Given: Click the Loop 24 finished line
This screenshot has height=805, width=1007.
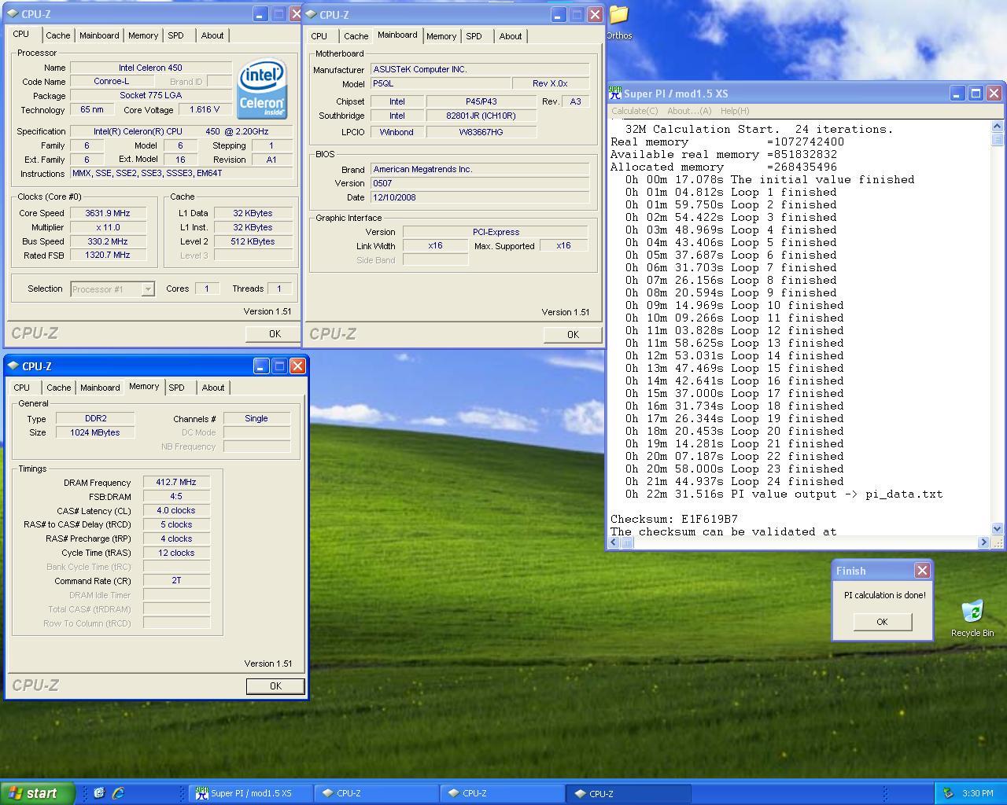Looking at the screenshot, I should click(x=735, y=481).
